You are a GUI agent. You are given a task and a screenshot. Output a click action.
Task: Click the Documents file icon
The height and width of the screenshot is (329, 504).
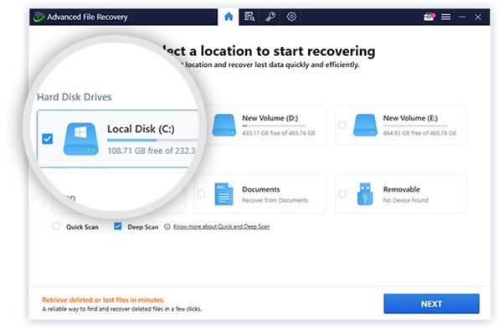coord(224,194)
